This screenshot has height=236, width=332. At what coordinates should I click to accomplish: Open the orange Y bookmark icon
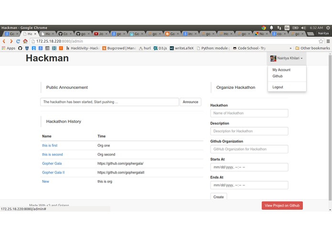pyautogui.click(x=61, y=48)
